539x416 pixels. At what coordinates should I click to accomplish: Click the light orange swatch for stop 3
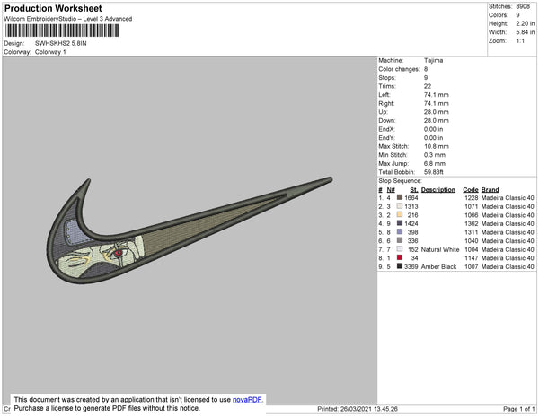(400, 214)
